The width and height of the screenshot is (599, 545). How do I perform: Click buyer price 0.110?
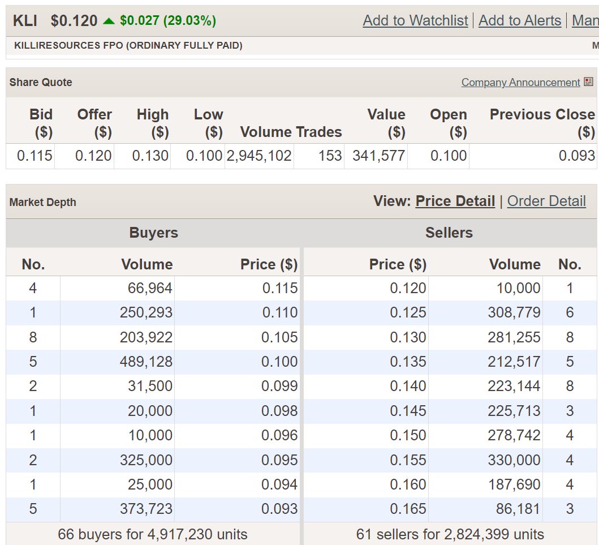coord(279,312)
